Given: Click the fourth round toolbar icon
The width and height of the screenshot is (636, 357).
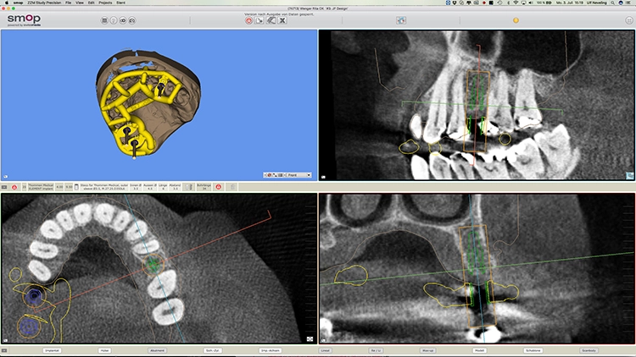Looking at the screenshot, I should point(132,20).
